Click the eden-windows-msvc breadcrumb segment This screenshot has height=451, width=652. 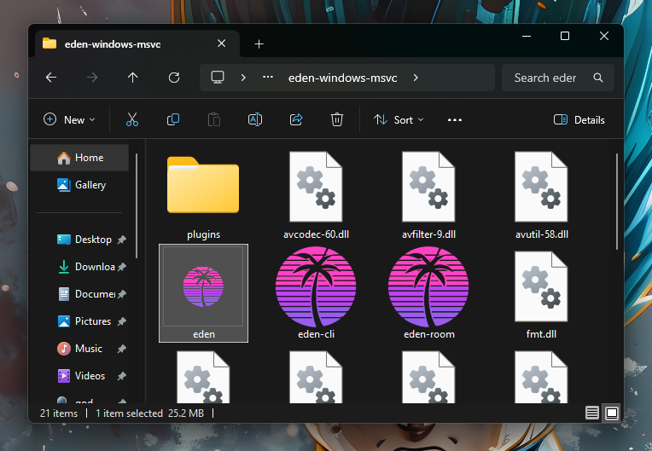pyautogui.click(x=342, y=78)
